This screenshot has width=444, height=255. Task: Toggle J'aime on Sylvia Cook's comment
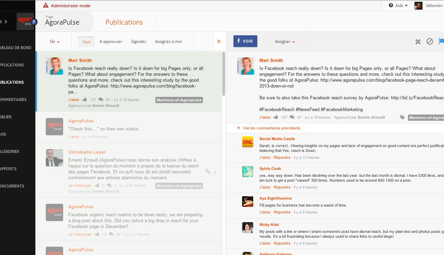(265, 187)
